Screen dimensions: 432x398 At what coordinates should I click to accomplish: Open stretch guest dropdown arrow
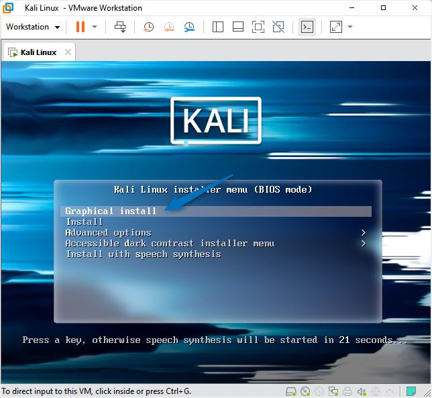(x=350, y=27)
